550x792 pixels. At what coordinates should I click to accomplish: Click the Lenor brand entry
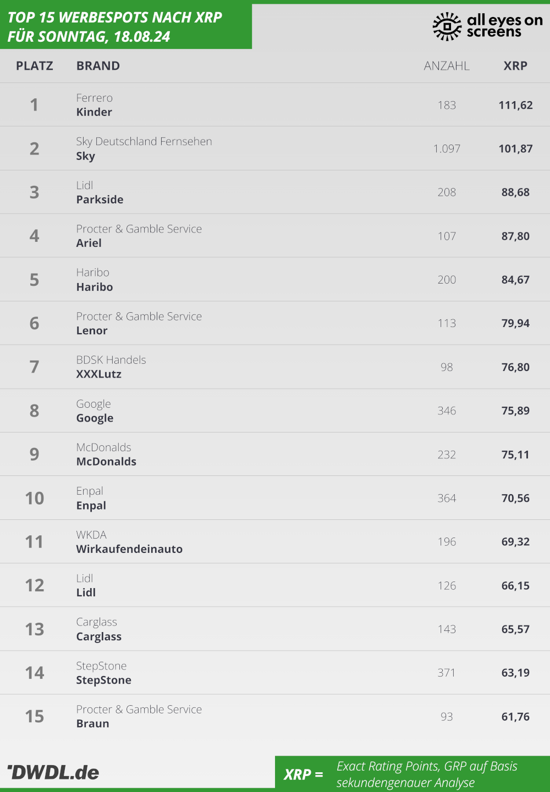[x=92, y=330]
